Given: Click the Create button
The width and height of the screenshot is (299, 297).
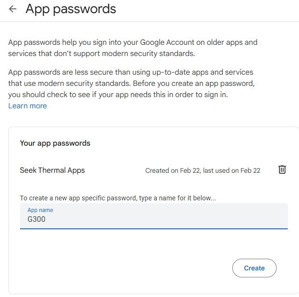Looking at the screenshot, I should [254, 268].
